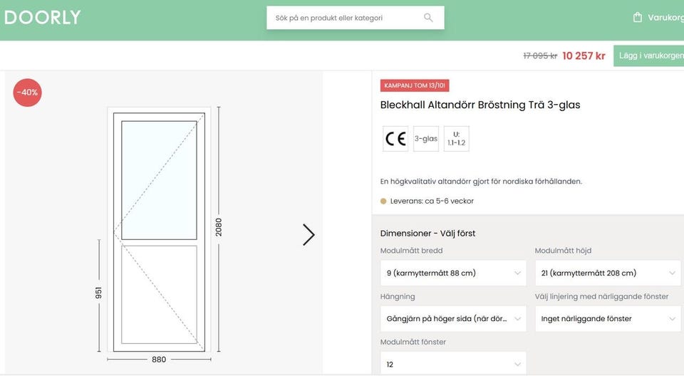Click the U-value 1.1-1.2 badge
Image resolution: width=684 pixels, height=376 pixels.
[x=456, y=139]
